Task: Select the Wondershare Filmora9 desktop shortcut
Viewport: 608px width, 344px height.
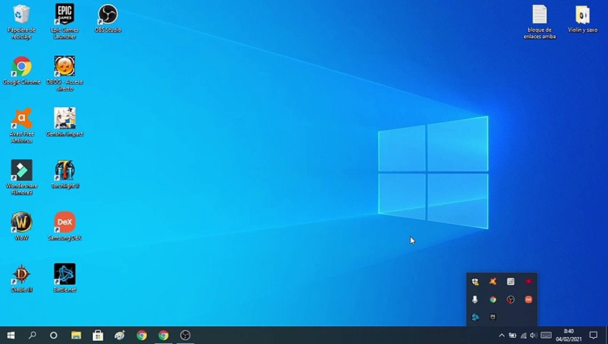Action: point(22,177)
